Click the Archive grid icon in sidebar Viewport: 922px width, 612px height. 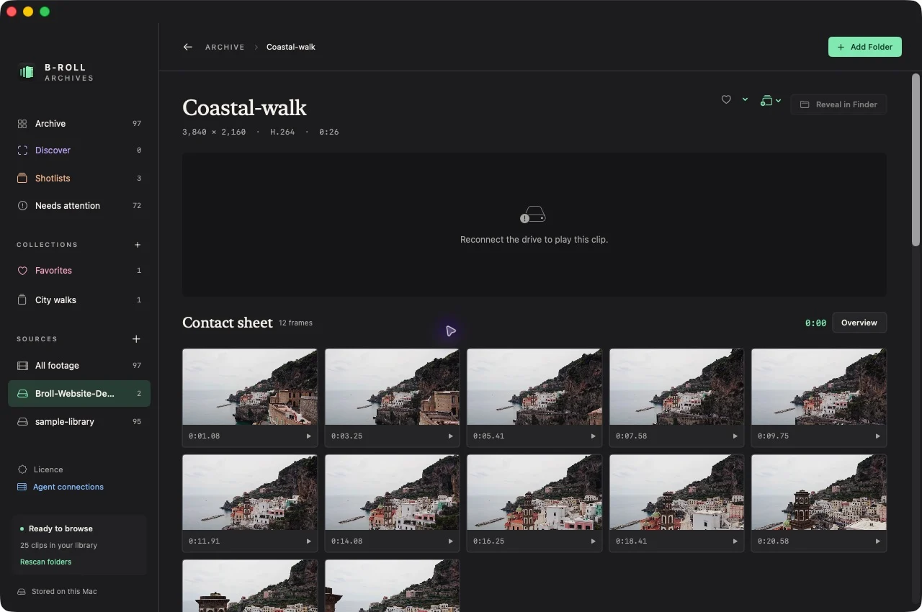click(22, 124)
